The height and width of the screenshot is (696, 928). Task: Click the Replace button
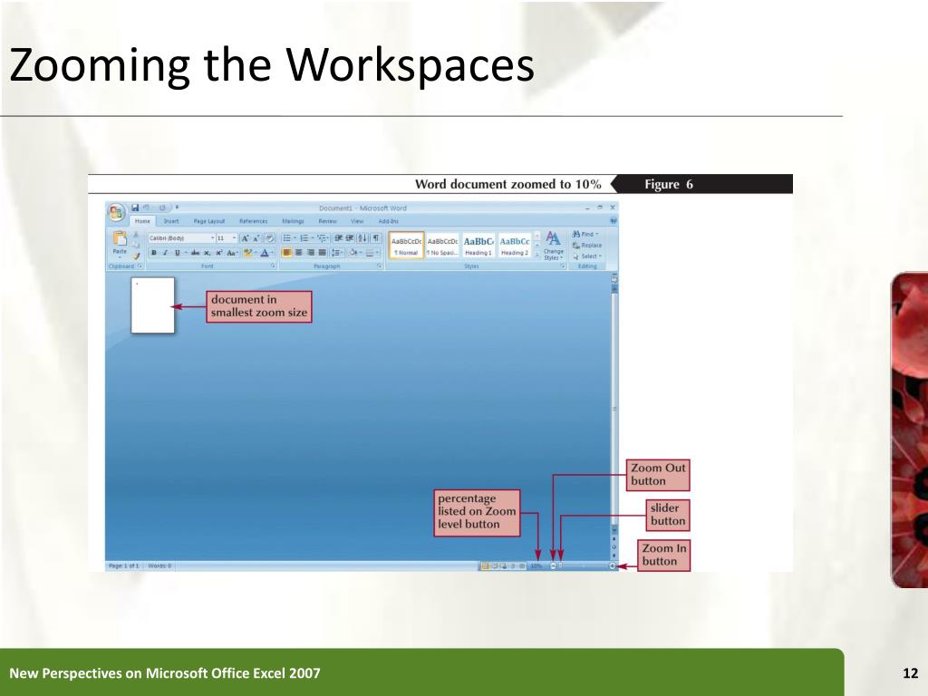(586, 245)
